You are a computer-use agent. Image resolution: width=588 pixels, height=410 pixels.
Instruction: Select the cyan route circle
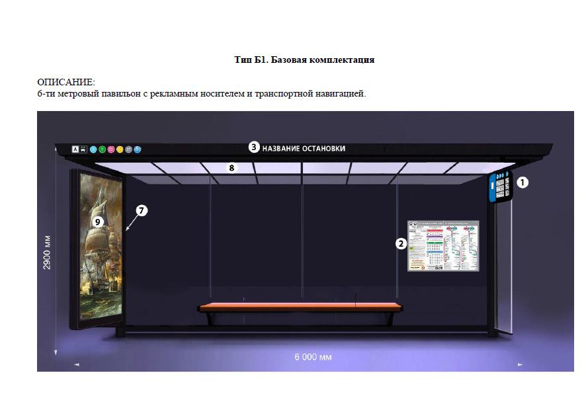point(93,149)
